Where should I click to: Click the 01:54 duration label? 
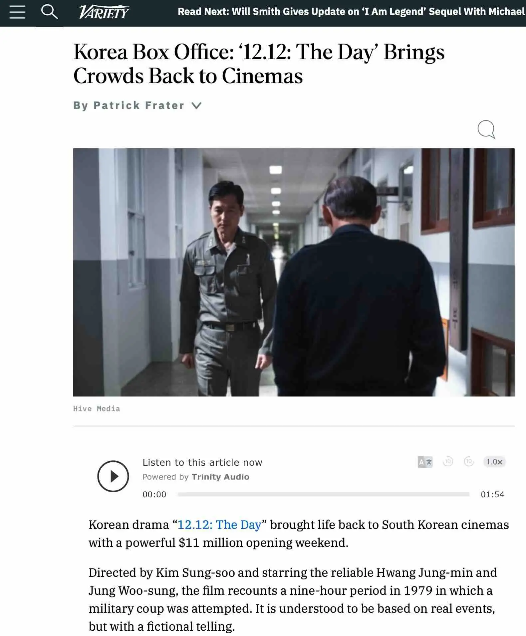point(492,494)
